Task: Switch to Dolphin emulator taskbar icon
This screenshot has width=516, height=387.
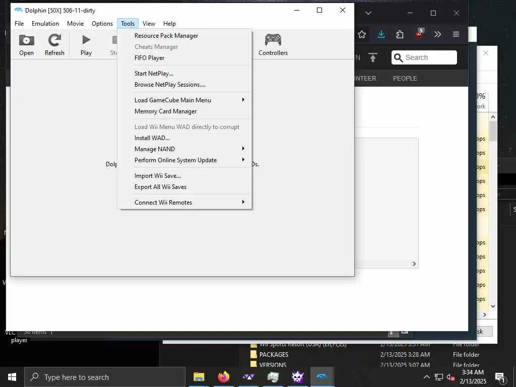Action: (x=322, y=377)
